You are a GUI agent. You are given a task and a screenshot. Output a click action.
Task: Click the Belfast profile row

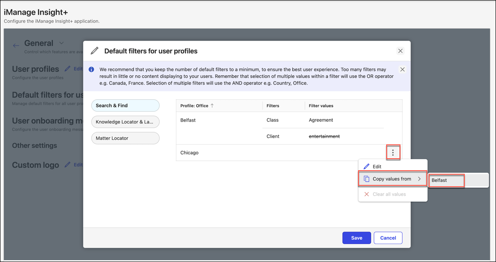188,120
